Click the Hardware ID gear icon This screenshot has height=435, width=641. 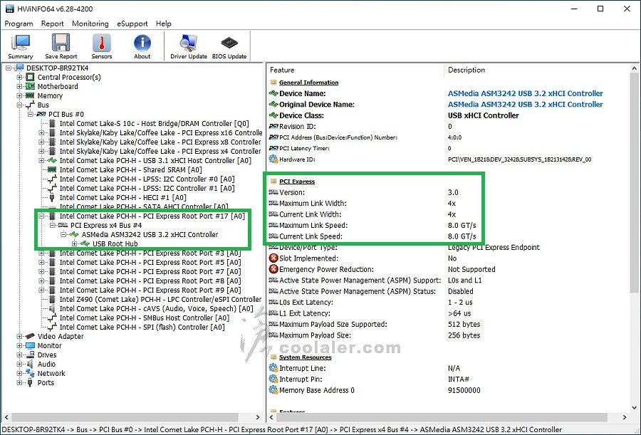coord(273,159)
